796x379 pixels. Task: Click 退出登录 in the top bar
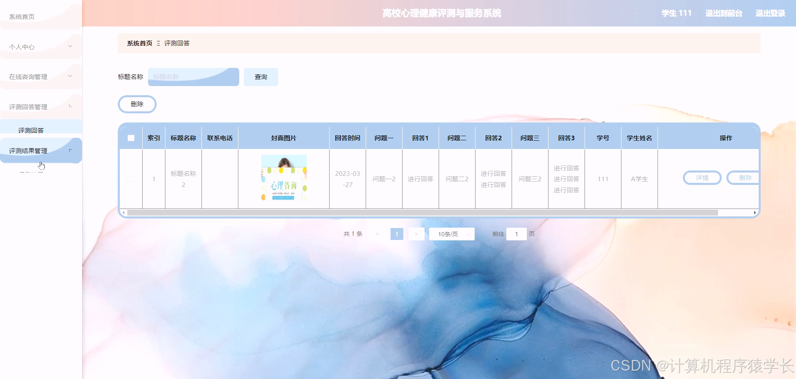(x=769, y=13)
